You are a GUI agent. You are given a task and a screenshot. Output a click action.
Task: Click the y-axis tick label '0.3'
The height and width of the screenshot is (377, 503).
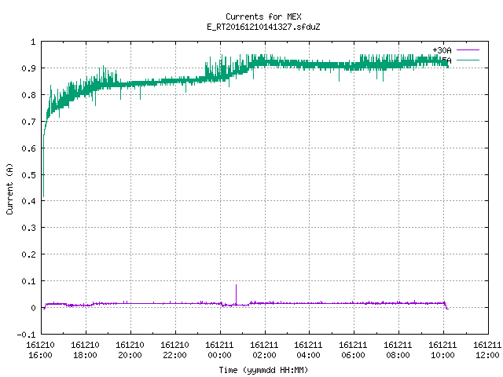point(28,228)
